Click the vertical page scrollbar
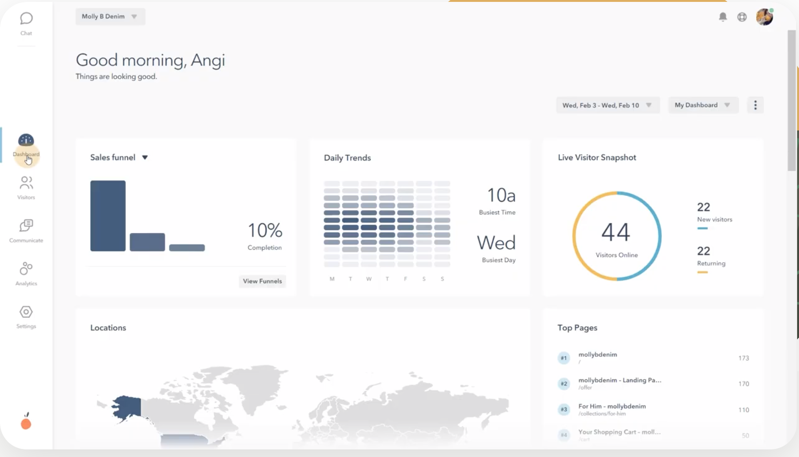 point(791,101)
